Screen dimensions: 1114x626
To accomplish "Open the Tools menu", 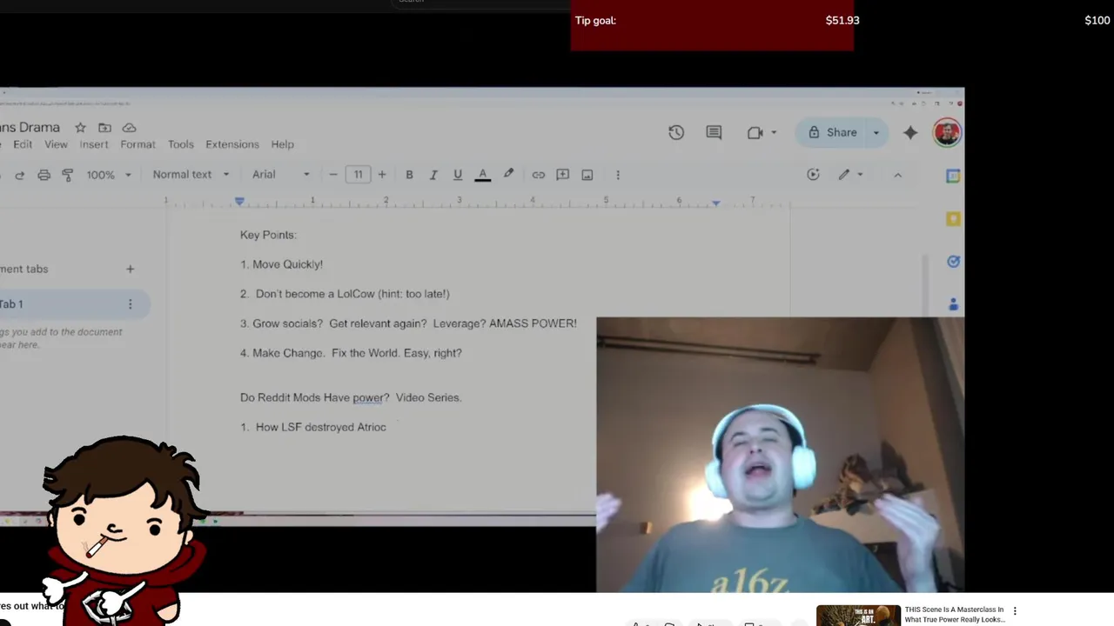I will (181, 144).
